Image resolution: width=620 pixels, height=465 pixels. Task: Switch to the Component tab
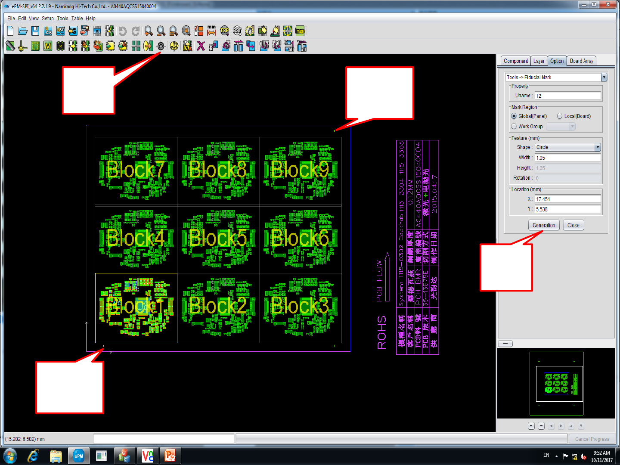coord(515,61)
